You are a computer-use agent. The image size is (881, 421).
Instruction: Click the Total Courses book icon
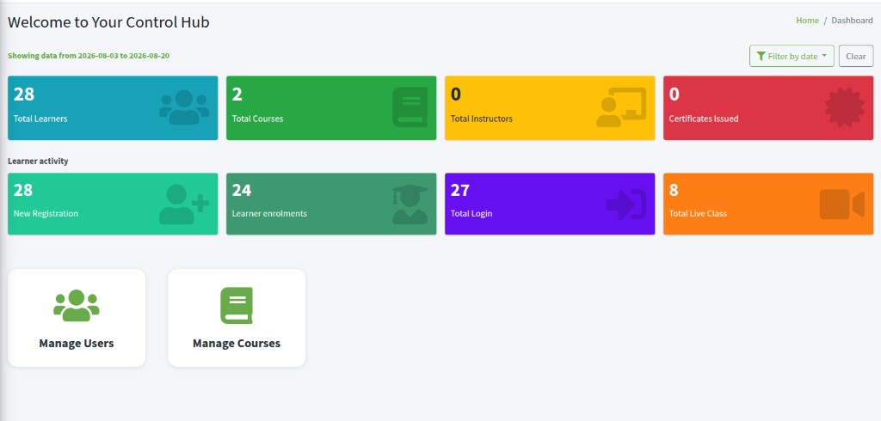[410, 107]
